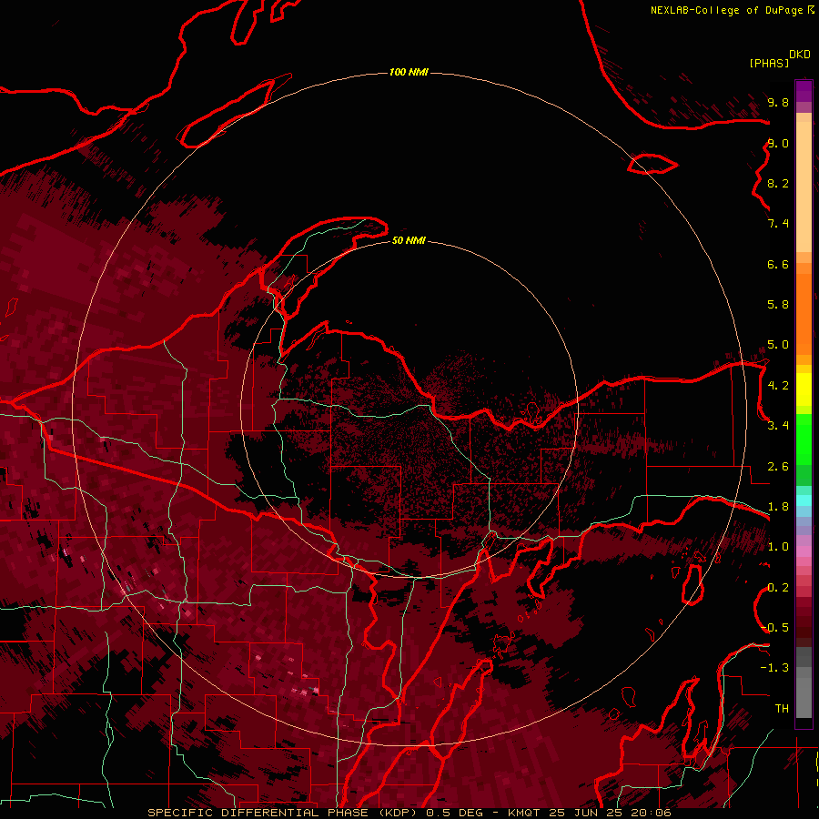Click the SPECIFIC DIFFERENTIAL PHASE (KDP) title text
This screenshot has height=819, width=819.
pos(285,813)
